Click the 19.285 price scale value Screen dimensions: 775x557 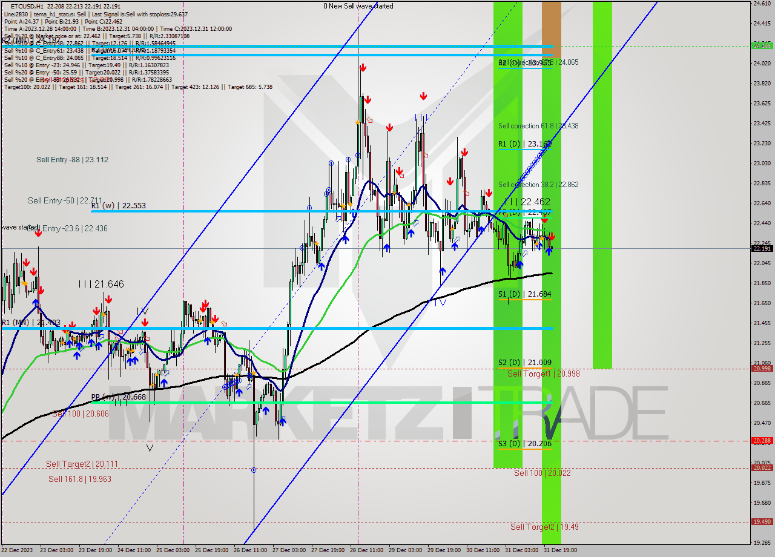pos(762,542)
